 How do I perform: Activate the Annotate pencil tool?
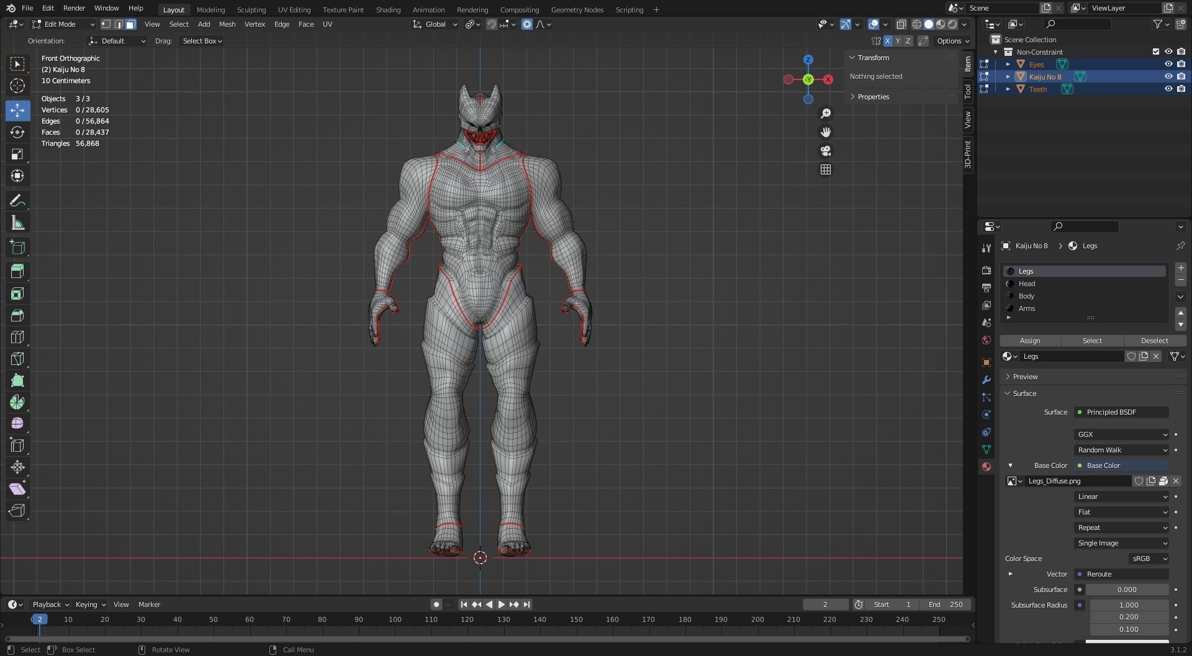(x=17, y=200)
